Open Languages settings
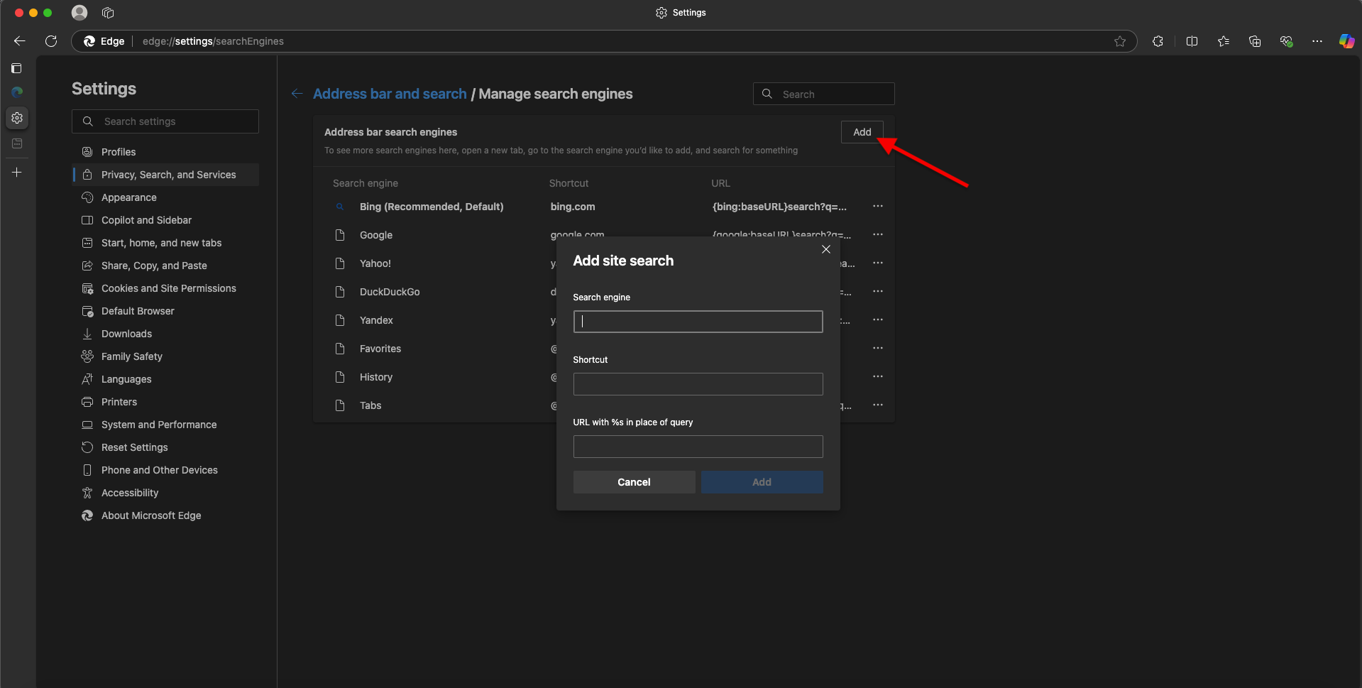The height and width of the screenshot is (688, 1362). click(165, 379)
